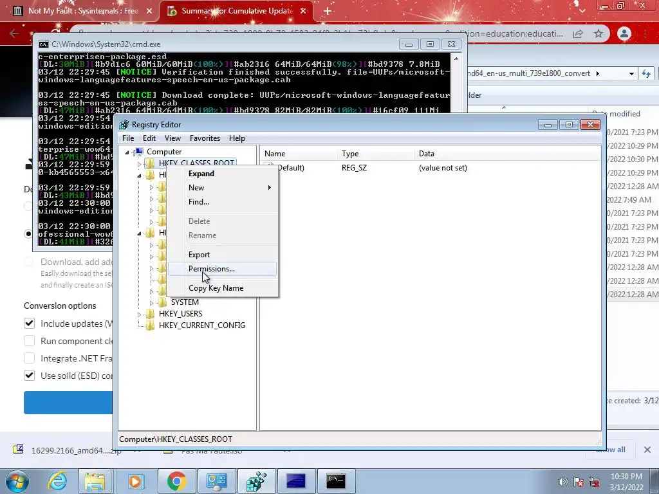Click the Type column header
The image size is (659, 494).
(376, 154)
